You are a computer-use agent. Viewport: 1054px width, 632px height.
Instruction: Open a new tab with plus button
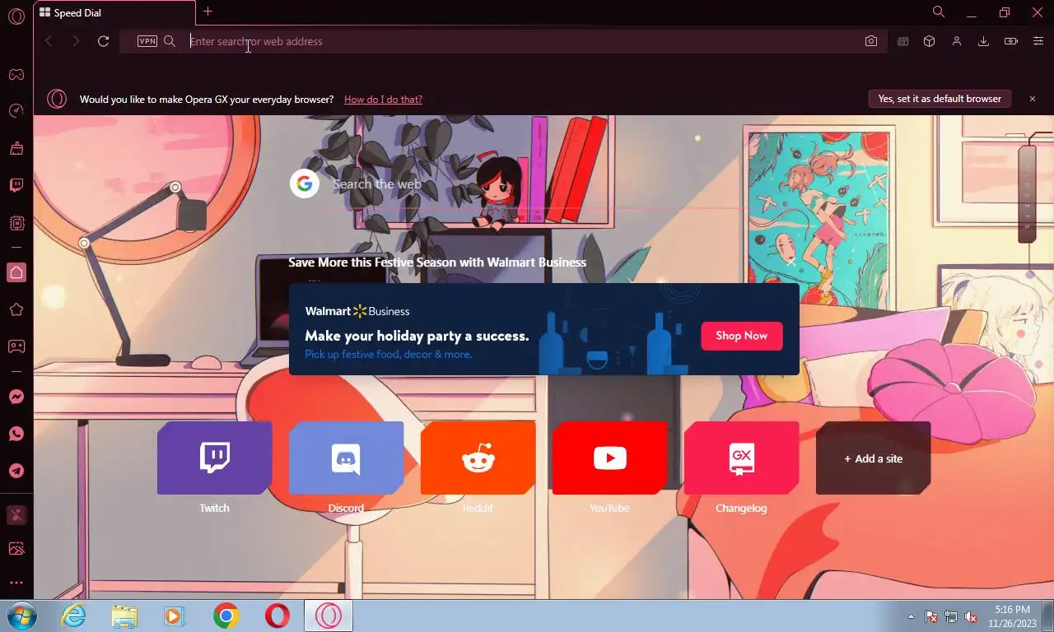click(208, 12)
